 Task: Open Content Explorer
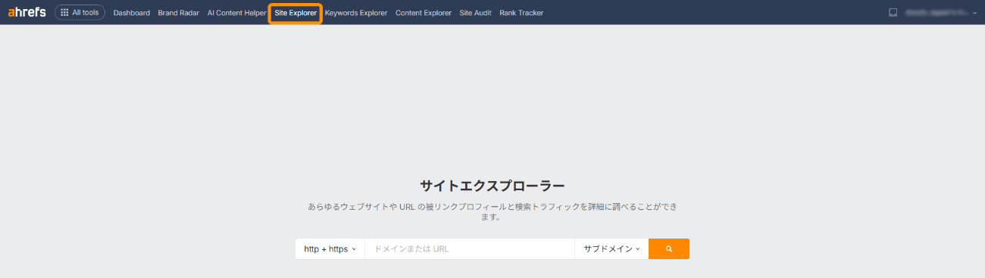tap(424, 13)
